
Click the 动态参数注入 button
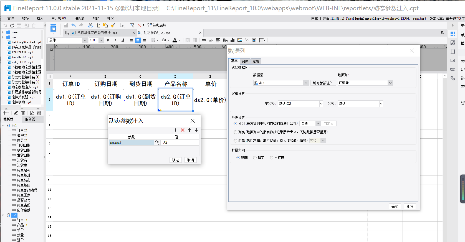point(323,83)
